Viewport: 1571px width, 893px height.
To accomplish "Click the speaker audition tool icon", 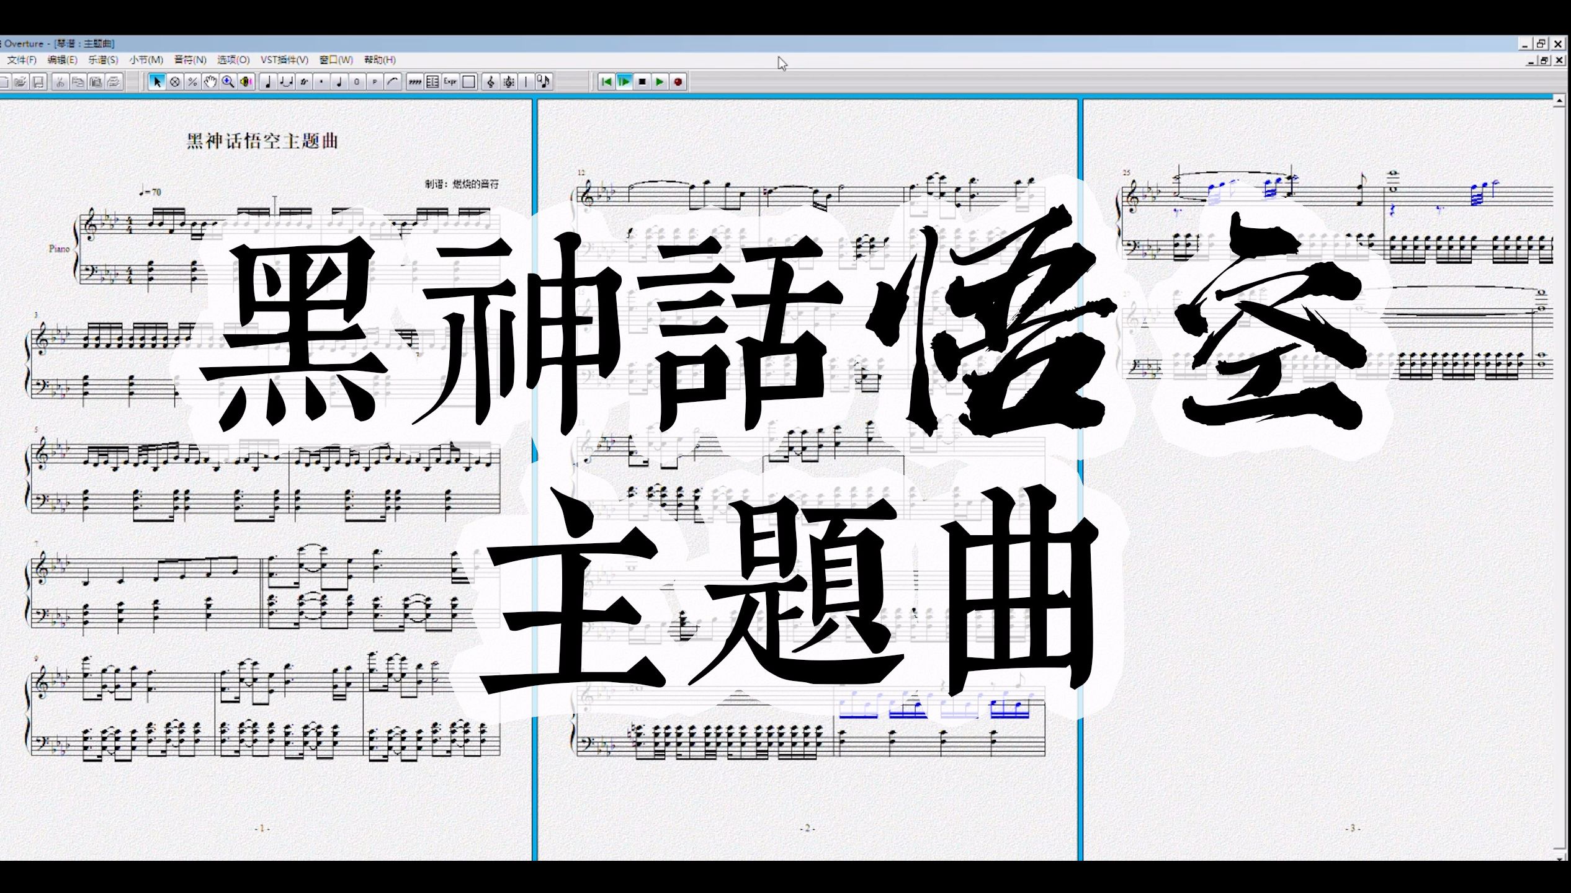I will coord(246,82).
